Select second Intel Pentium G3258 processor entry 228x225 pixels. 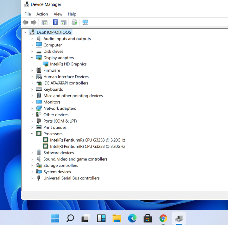pyautogui.click(x=87, y=147)
